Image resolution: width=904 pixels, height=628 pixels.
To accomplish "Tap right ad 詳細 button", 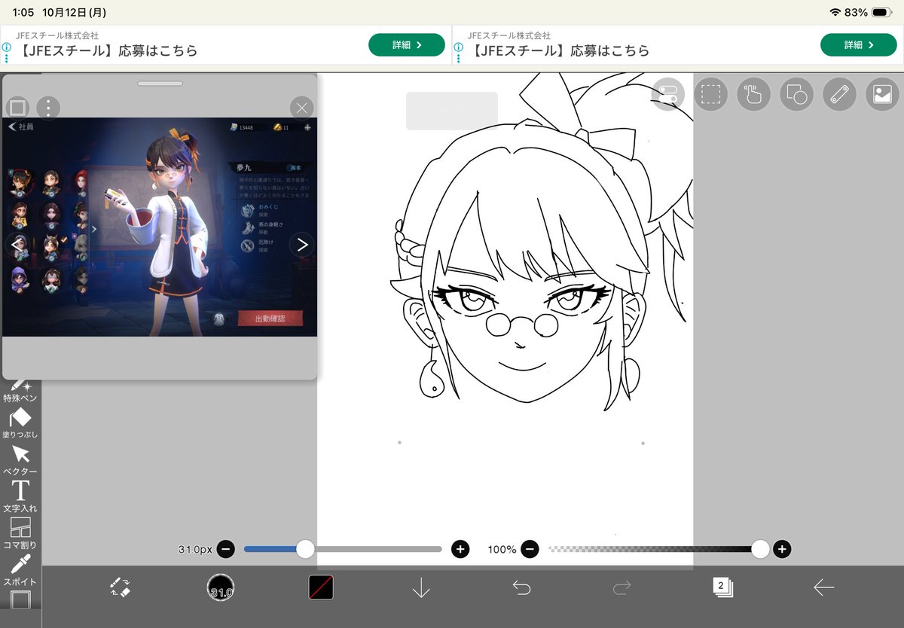I will tap(859, 45).
